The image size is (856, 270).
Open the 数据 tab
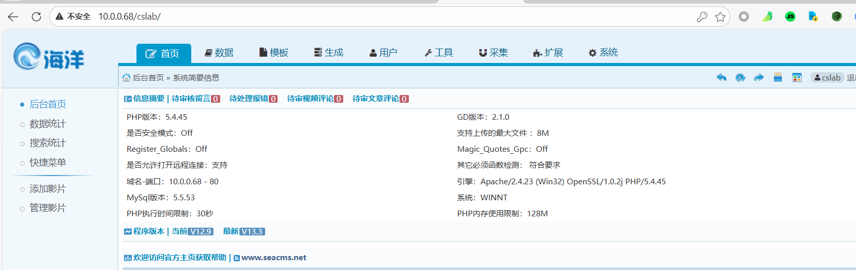pyautogui.click(x=219, y=53)
